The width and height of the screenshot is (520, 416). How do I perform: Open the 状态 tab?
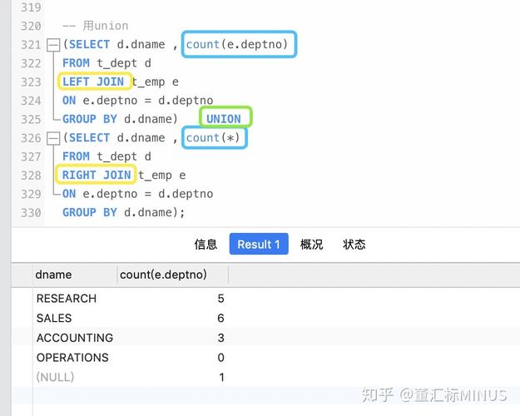(354, 245)
